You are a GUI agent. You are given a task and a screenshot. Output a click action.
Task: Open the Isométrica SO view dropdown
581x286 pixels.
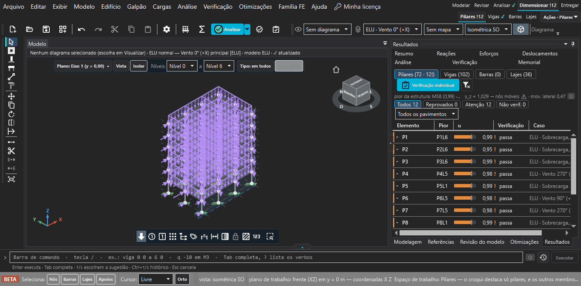click(x=488, y=29)
